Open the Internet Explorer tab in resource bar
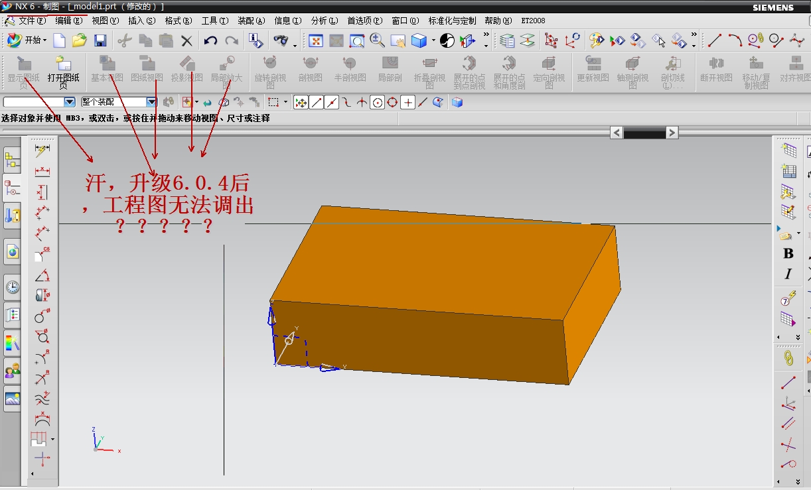 [12, 251]
